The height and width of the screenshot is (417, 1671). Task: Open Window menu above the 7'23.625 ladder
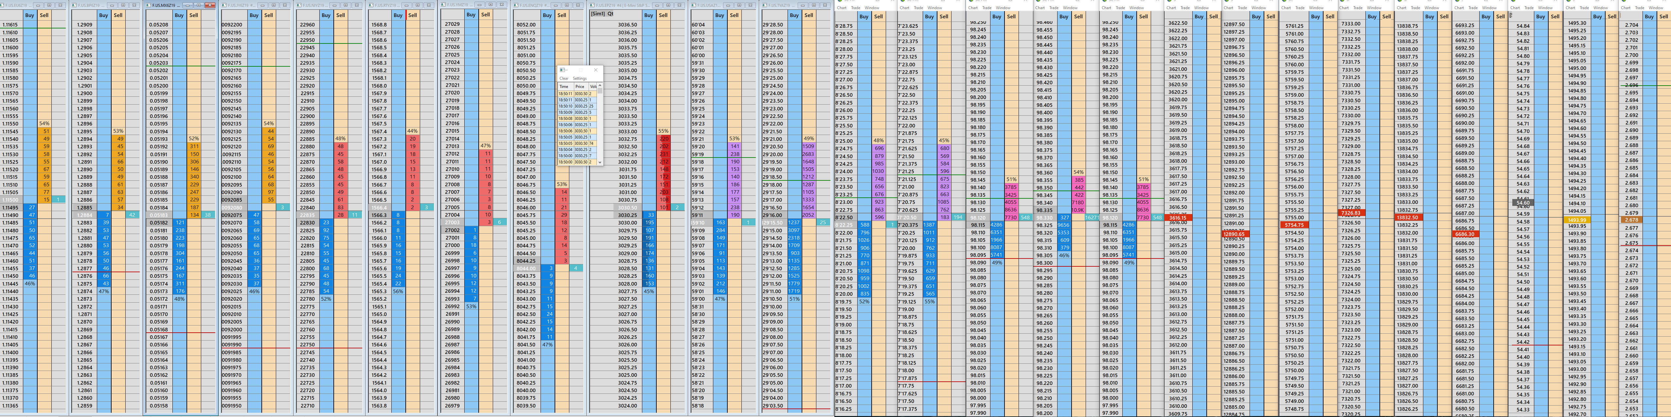[935, 8]
